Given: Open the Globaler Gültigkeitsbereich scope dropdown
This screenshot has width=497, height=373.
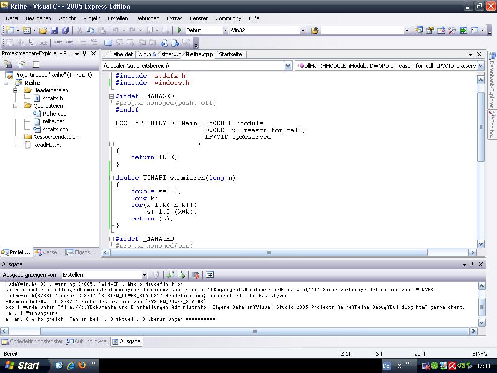Looking at the screenshot, I should click(x=288, y=66).
